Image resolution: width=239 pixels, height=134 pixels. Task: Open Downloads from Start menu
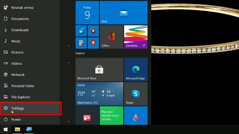30,30
